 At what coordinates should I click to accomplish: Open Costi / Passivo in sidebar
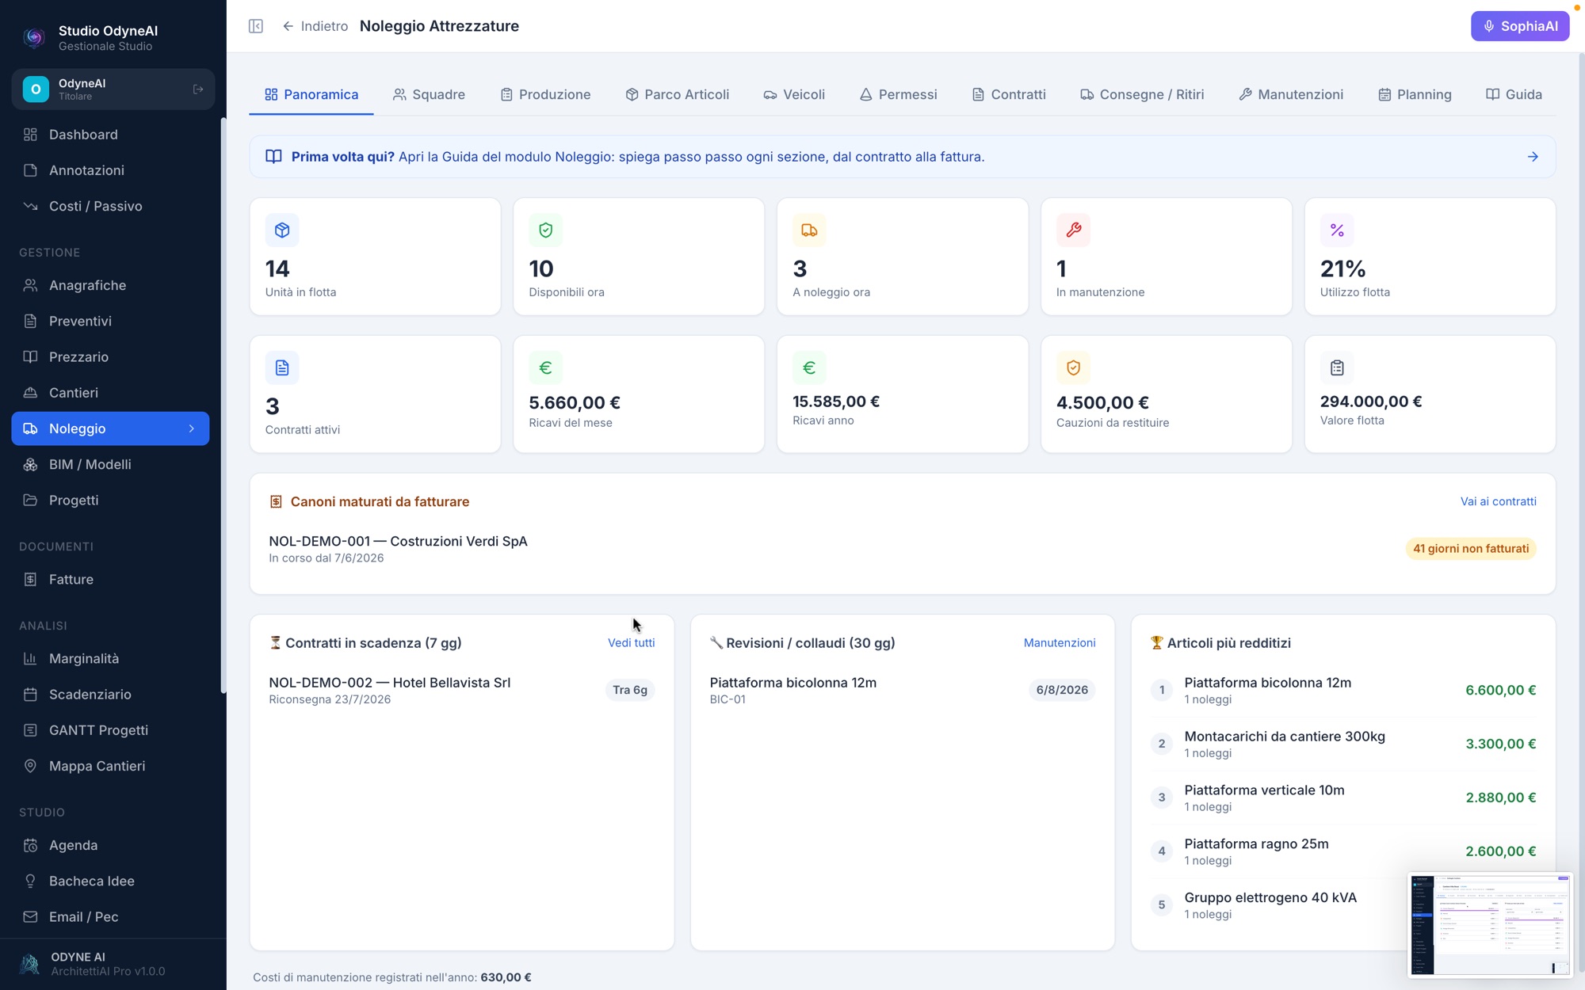[110, 206]
